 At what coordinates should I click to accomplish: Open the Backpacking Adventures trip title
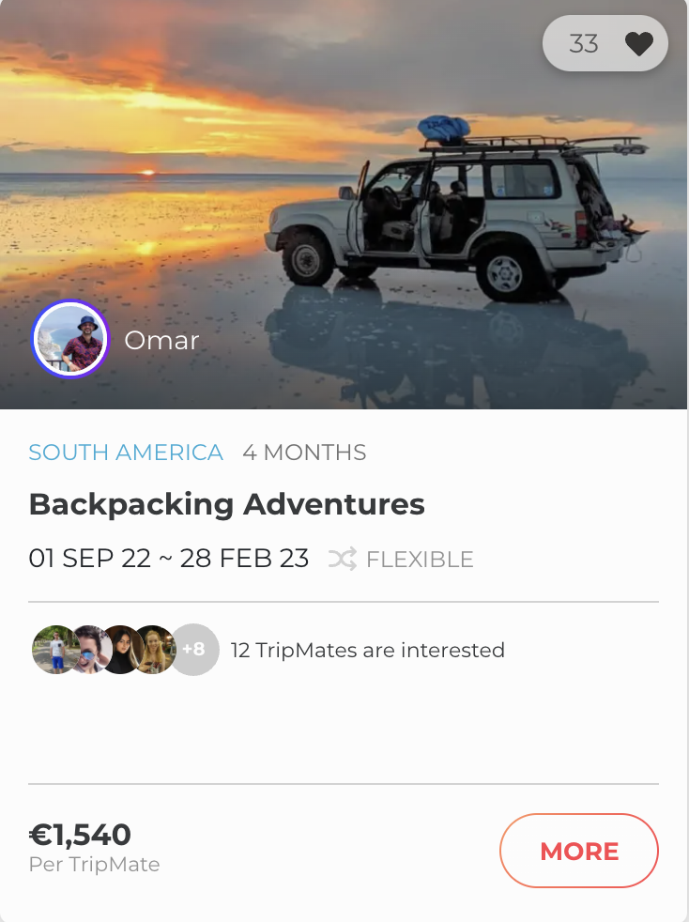227,505
